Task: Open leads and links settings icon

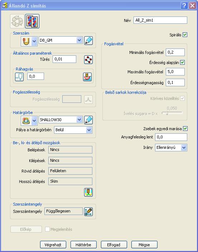Action: [x=88, y=192]
